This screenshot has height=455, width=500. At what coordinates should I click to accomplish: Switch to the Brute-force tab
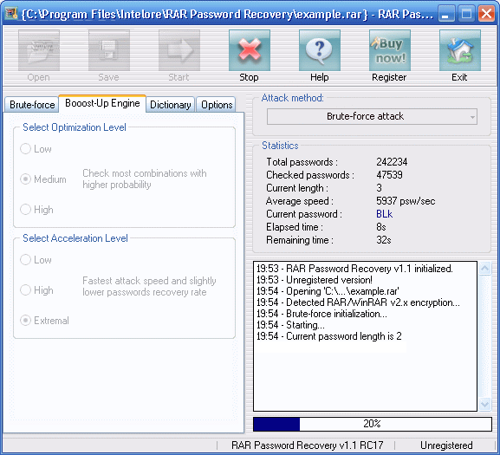point(32,105)
